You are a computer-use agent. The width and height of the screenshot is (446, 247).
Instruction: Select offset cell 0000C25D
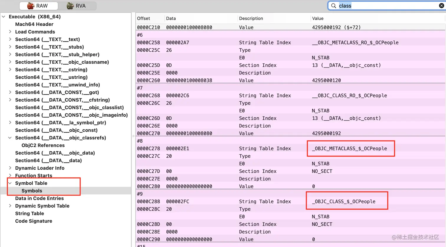pos(148,65)
